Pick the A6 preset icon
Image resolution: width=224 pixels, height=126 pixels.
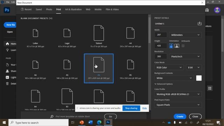point(35,64)
